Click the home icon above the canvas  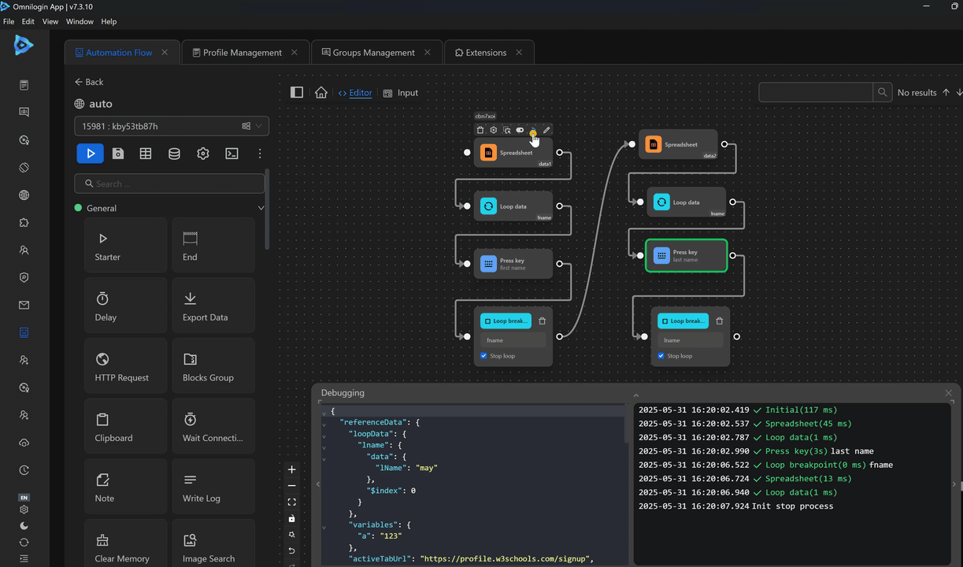click(320, 93)
